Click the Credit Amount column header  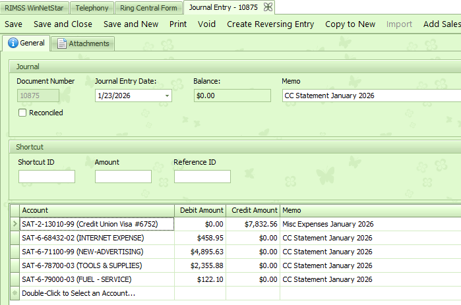[x=253, y=211]
